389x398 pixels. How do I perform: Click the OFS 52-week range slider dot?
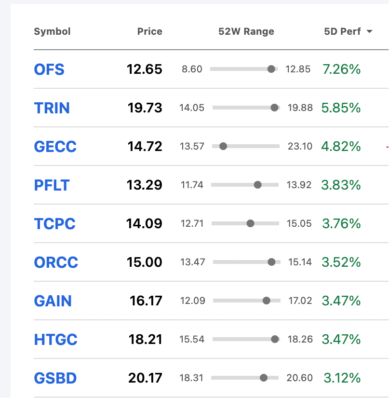[x=271, y=69]
